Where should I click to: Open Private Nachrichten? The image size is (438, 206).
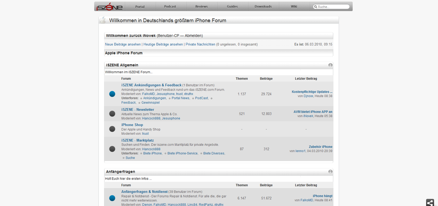click(x=200, y=44)
